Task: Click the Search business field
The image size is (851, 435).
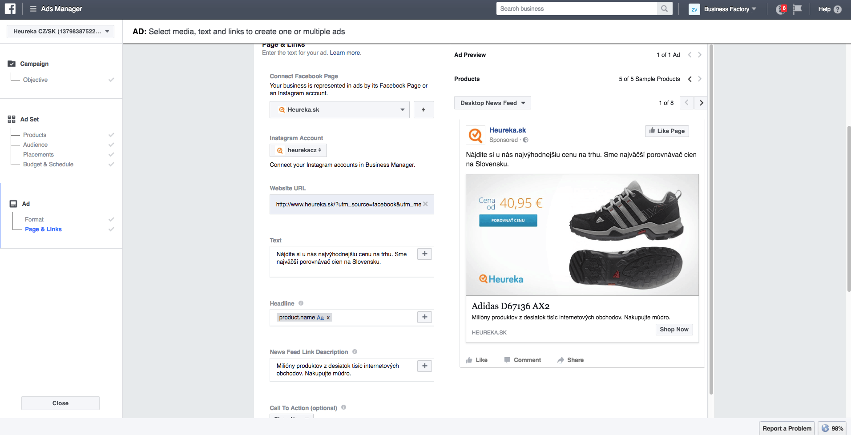Action: (x=577, y=8)
